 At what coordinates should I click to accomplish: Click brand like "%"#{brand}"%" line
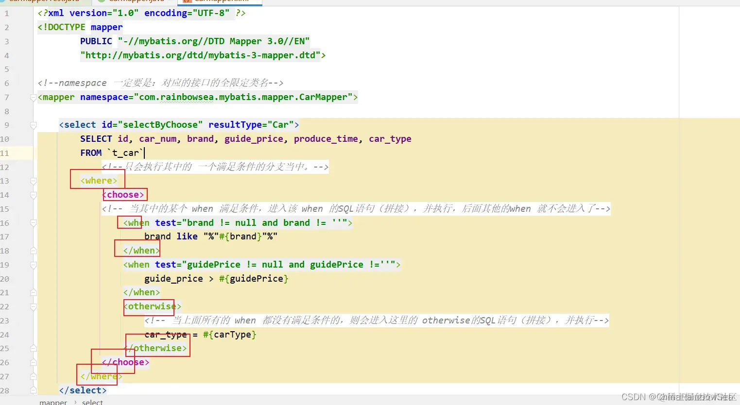[211, 236]
